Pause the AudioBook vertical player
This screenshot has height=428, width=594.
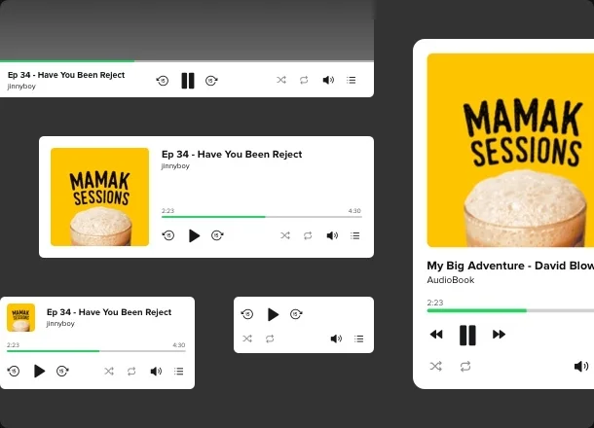[467, 336]
